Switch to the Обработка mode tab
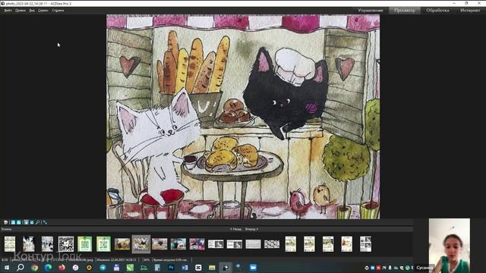 (x=437, y=11)
